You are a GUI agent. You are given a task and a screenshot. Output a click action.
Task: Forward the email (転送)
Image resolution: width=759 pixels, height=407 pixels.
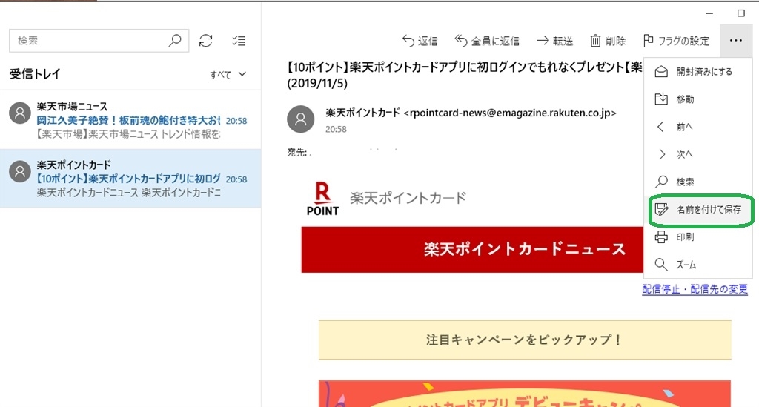pyautogui.click(x=554, y=41)
